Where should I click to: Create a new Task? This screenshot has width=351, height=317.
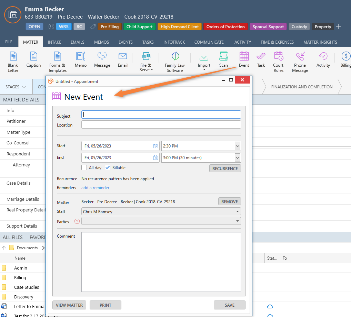(261, 59)
